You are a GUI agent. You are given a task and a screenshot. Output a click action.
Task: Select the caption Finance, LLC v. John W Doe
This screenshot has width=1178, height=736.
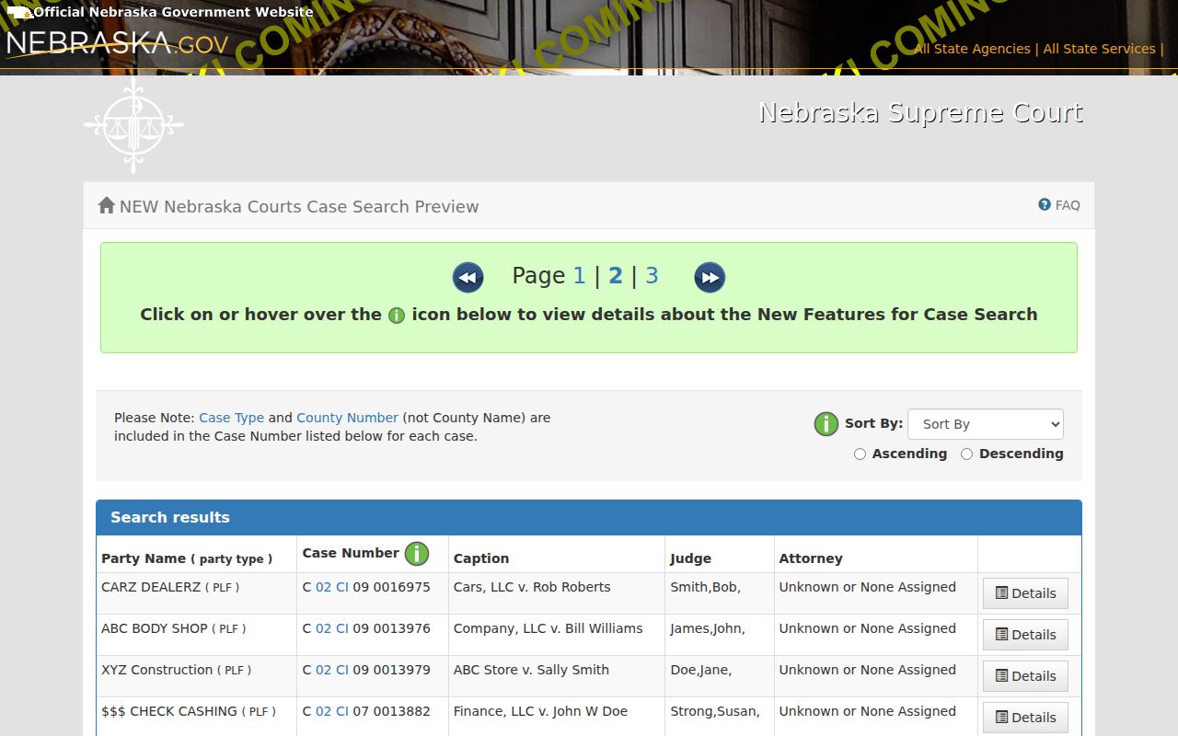click(540, 711)
